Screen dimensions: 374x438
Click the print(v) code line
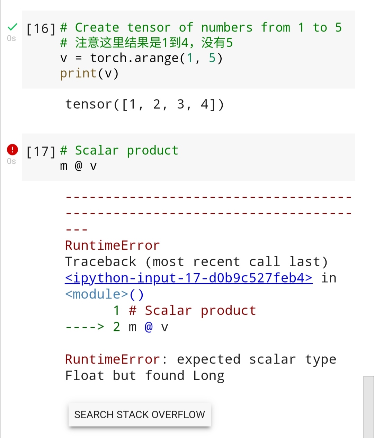[x=89, y=73]
